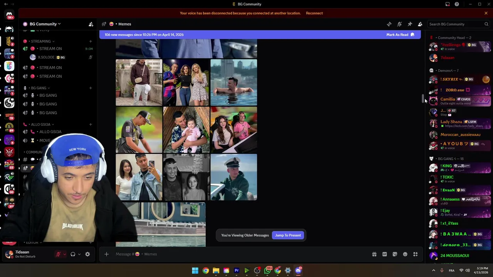Open Adobe Premiere Pro from the taskbar

point(236,270)
